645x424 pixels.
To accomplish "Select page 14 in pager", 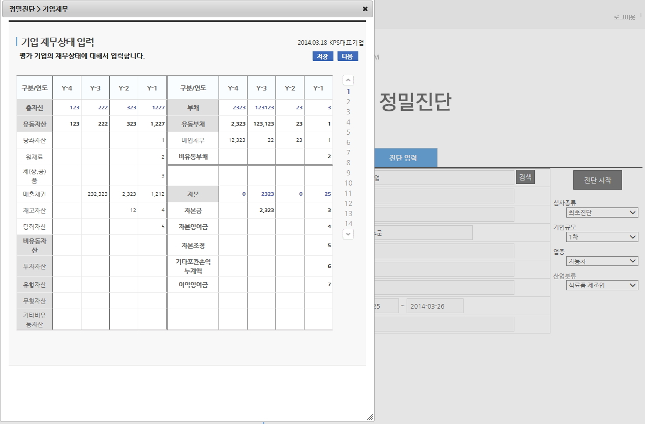I will (x=348, y=224).
